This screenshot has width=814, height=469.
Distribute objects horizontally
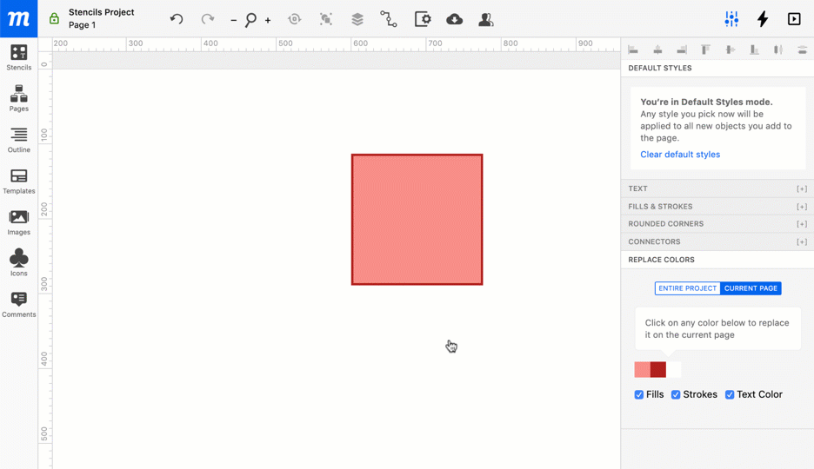pyautogui.click(x=778, y=50)
